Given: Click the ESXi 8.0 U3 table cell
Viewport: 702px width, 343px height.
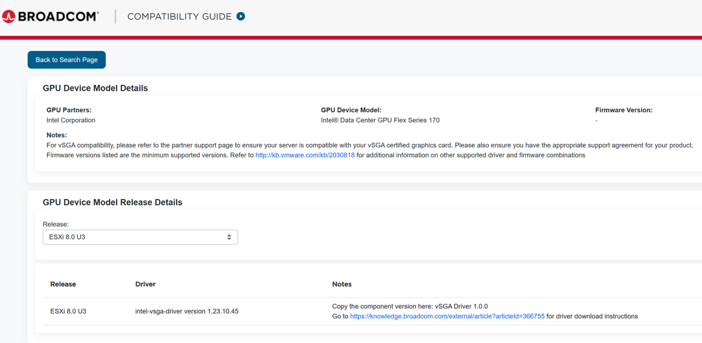Looking at the screenshot, I should [x=68, y=311].
